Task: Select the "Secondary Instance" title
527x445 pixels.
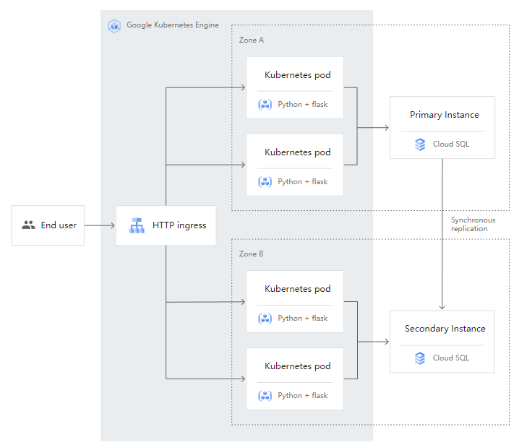Action: coord(445,329)
